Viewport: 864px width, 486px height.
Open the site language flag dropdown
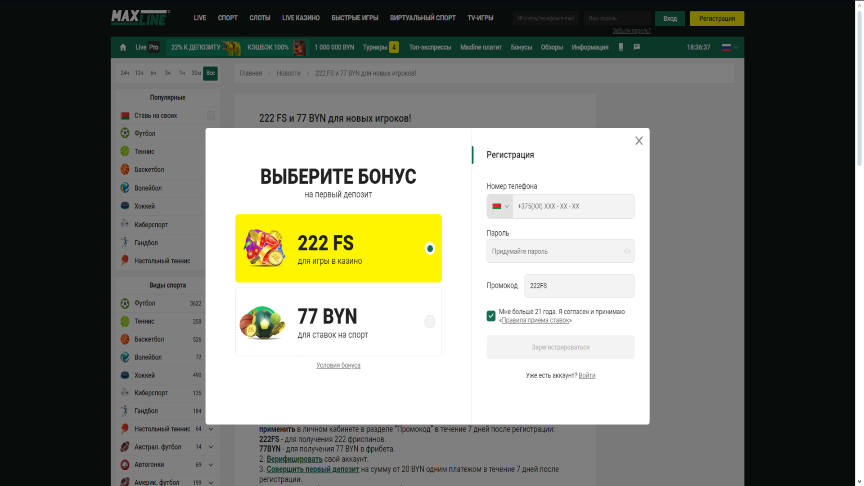pos(730,47)
